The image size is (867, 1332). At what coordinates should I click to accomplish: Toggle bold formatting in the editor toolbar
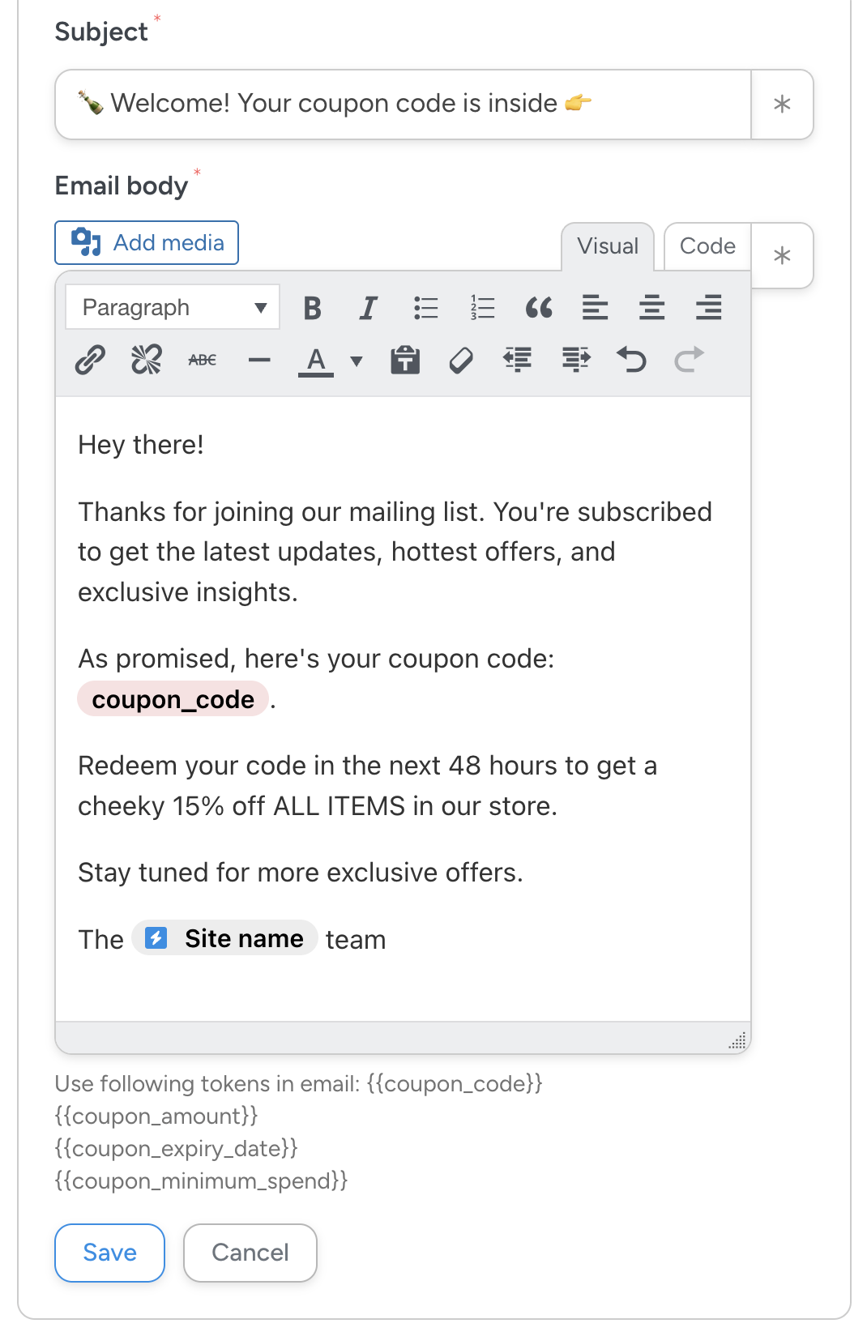312,308
